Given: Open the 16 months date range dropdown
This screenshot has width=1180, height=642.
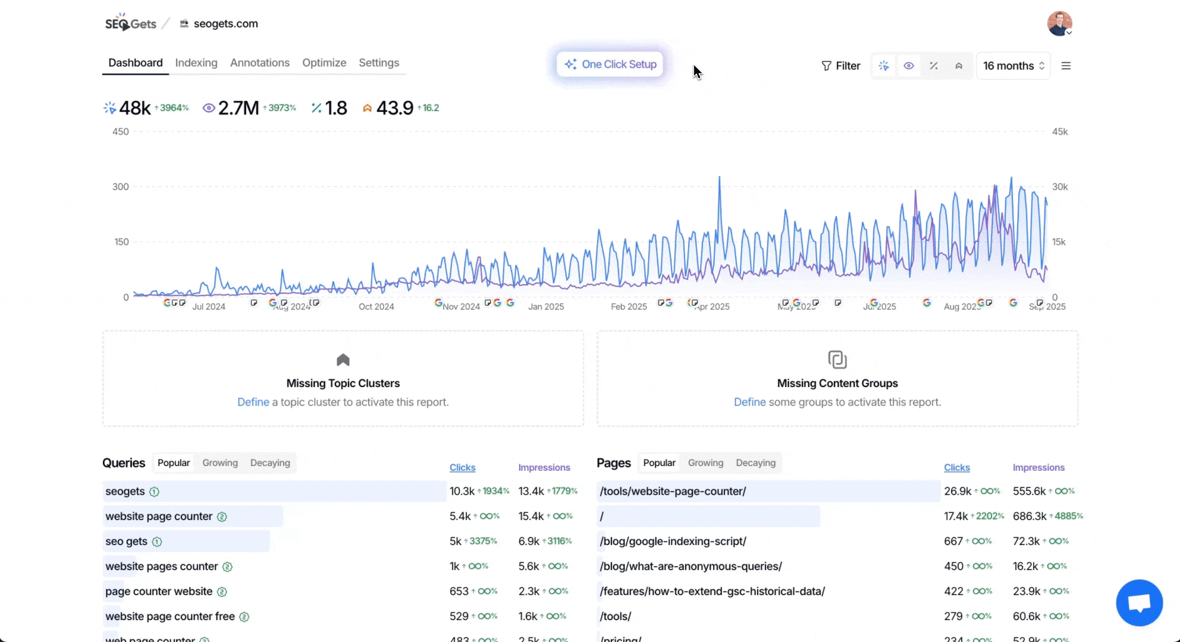Looking at the screenshot, I should 1013,66.
